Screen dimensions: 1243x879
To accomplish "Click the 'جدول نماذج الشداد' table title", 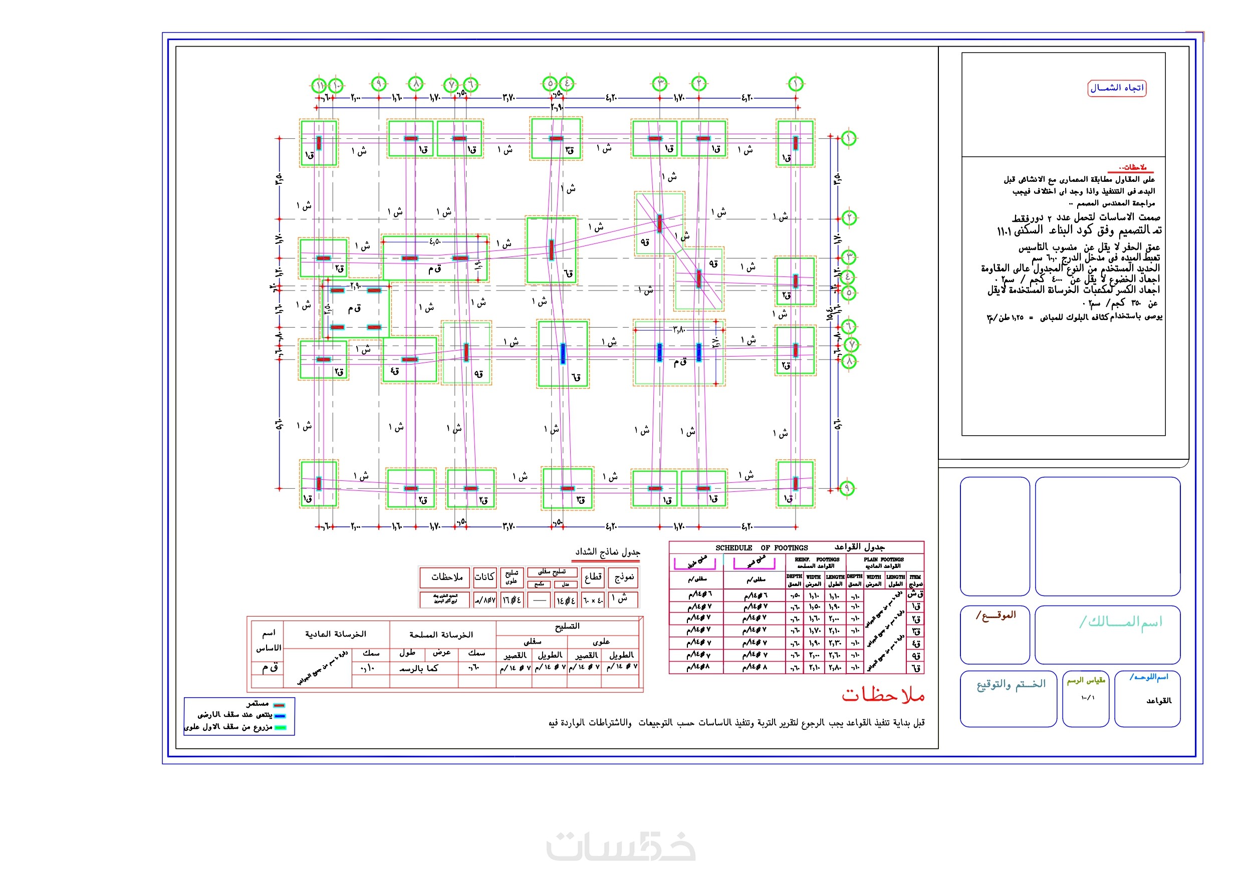I will [607, 551].
